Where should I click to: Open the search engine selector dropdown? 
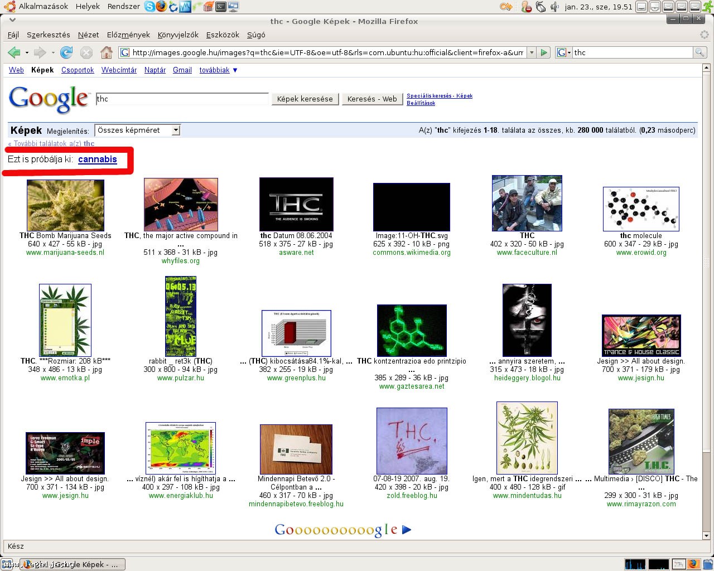565,52
